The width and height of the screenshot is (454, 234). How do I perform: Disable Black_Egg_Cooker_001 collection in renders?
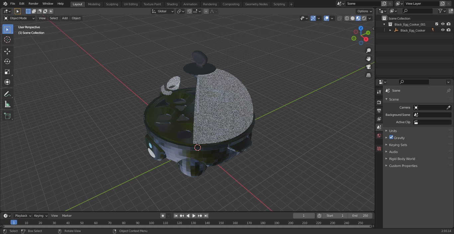pos(449,24)
